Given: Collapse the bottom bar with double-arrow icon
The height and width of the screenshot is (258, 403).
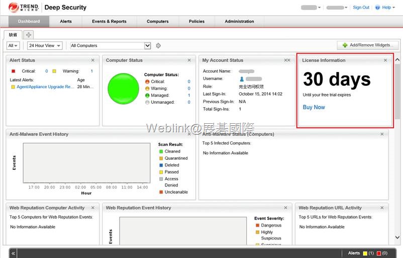Looking at the screenshot, I should 13,253.
